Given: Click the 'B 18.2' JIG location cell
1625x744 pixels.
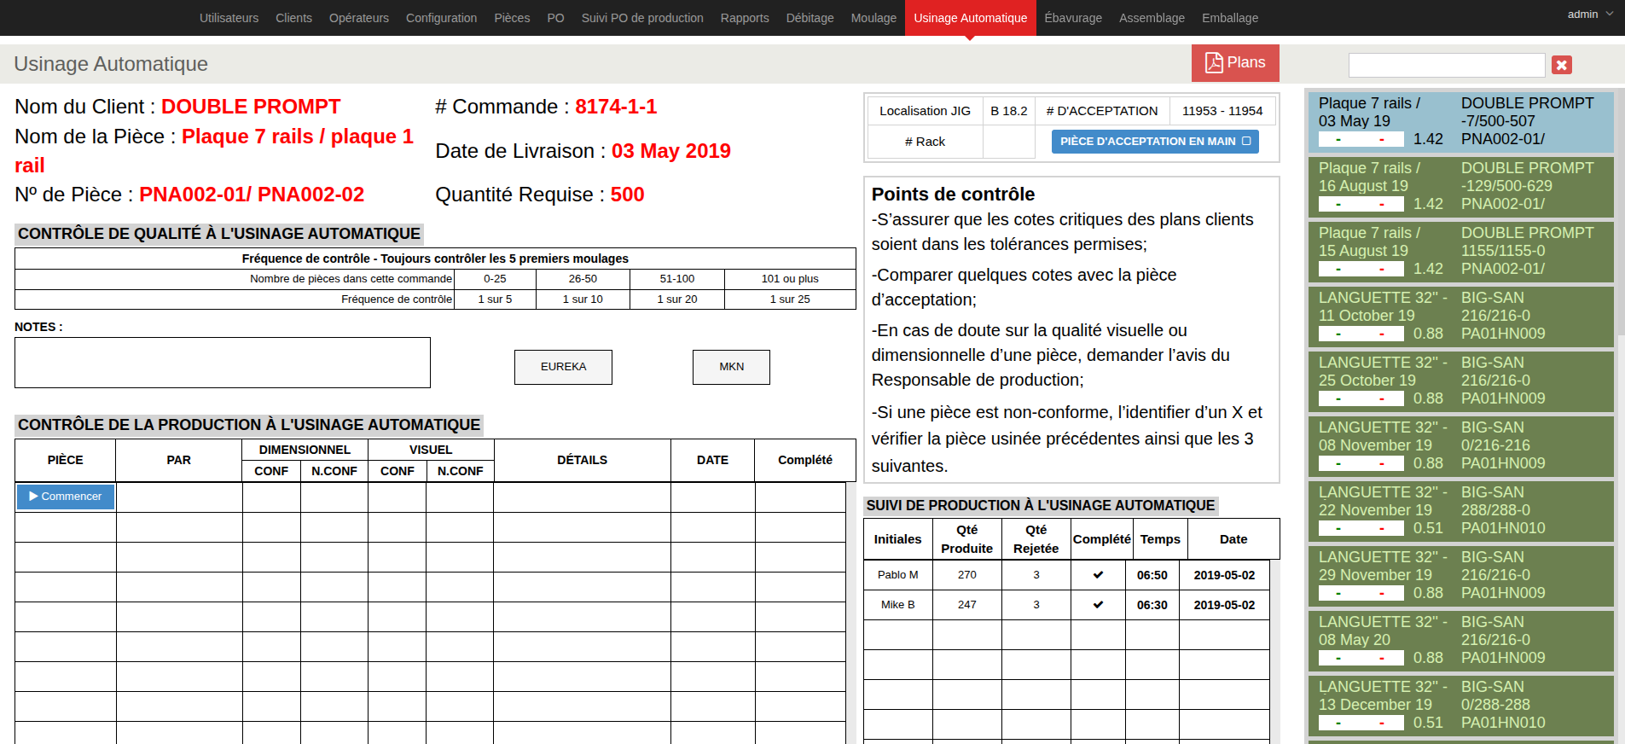Looking at the screenshot, I should [x=1009, y=111].
